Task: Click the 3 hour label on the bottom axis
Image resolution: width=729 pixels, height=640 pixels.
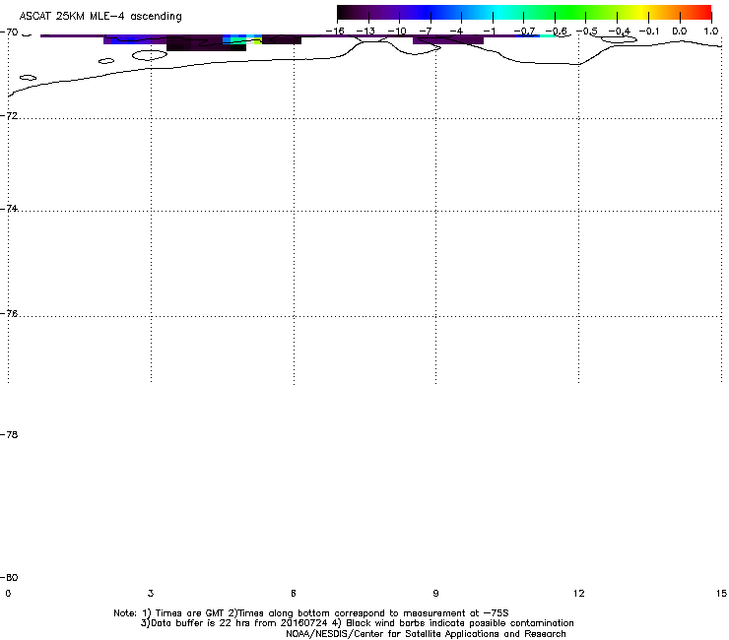Action: 151,593
